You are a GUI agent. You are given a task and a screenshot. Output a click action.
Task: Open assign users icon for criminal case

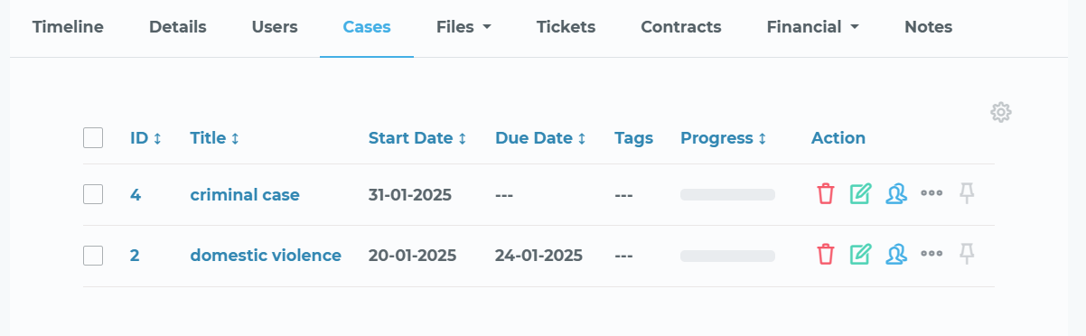click(895, 194)
